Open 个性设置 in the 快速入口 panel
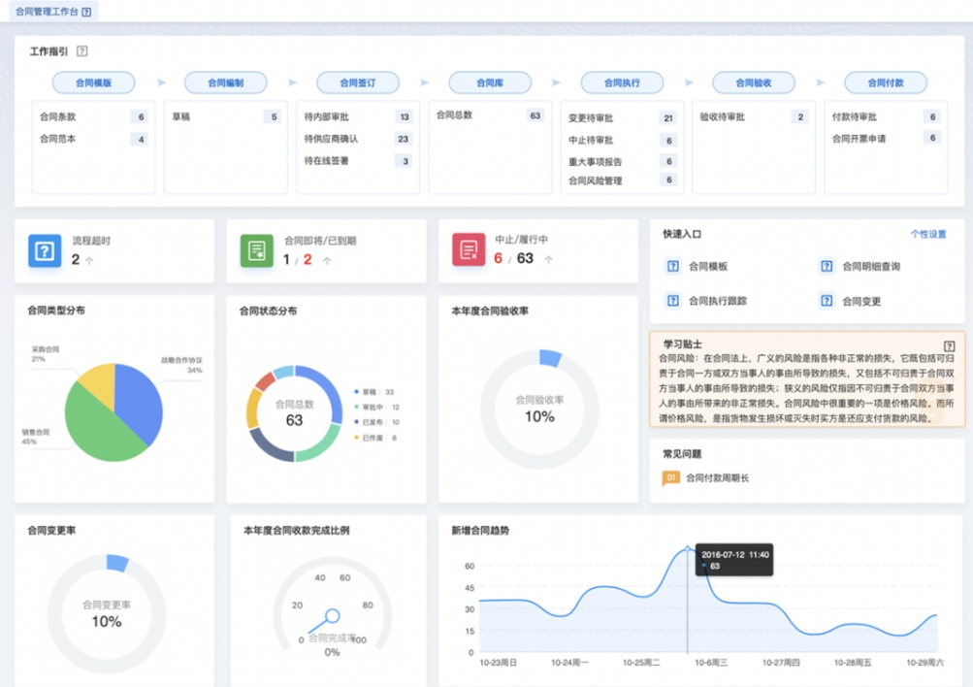 point(928,234)
